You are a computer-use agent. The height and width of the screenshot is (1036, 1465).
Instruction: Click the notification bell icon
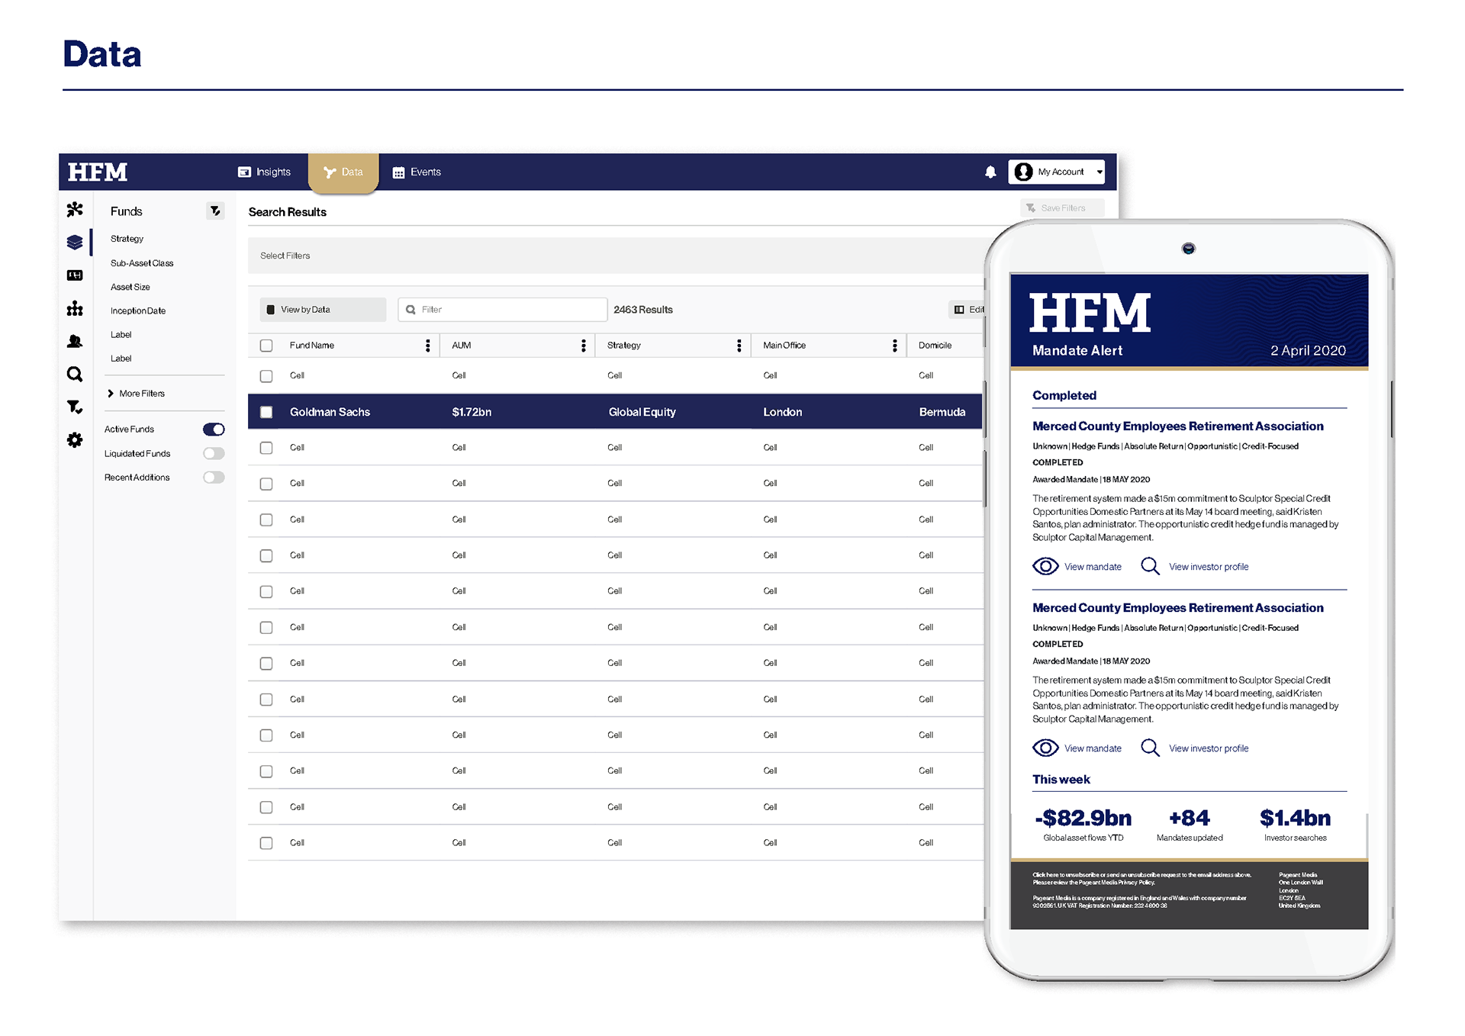990,172
